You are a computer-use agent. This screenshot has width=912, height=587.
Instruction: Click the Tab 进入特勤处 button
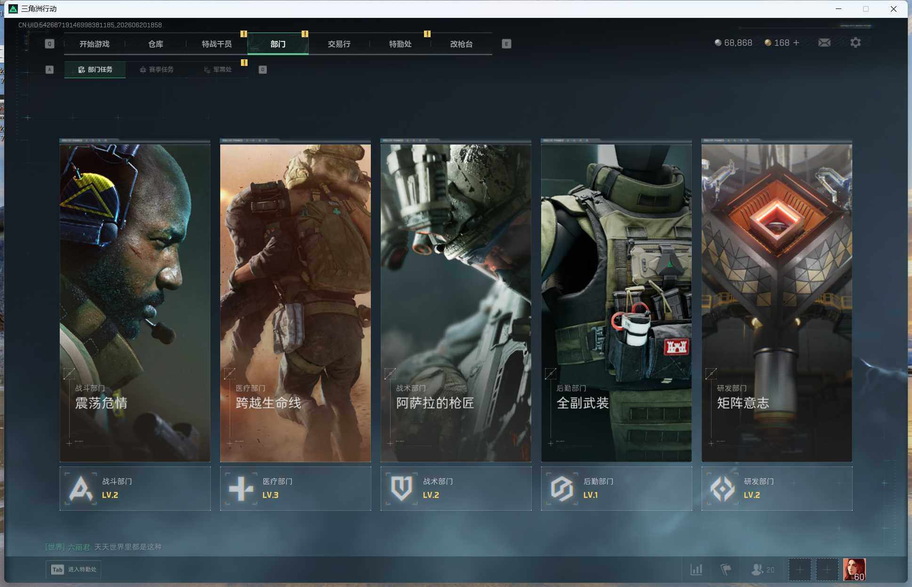tap(73, 570)
